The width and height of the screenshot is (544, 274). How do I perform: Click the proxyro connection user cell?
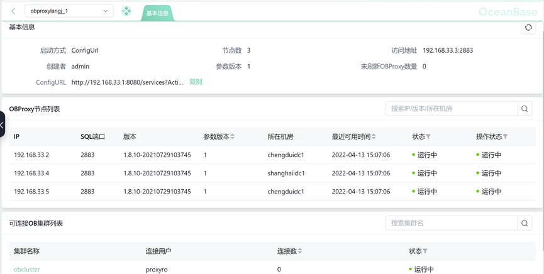click(157, 270)
